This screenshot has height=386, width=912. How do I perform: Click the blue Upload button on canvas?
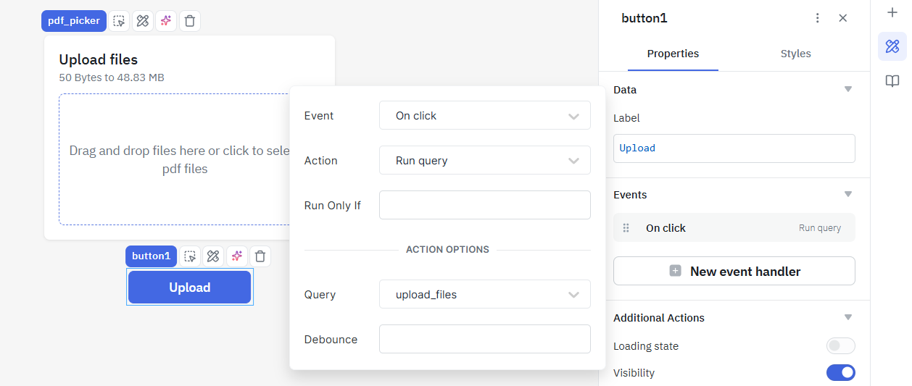click(x=190, y=288)
